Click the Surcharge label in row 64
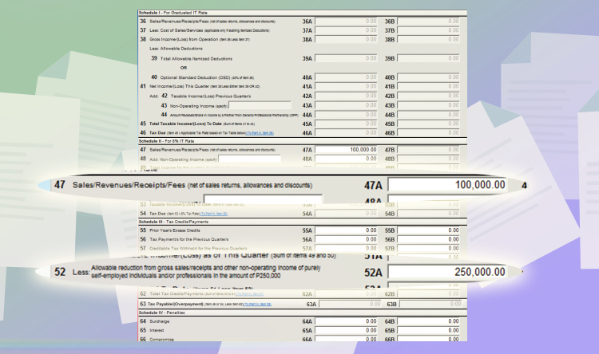Viewport: 599px width, 354px height. [x=159, y=321]
